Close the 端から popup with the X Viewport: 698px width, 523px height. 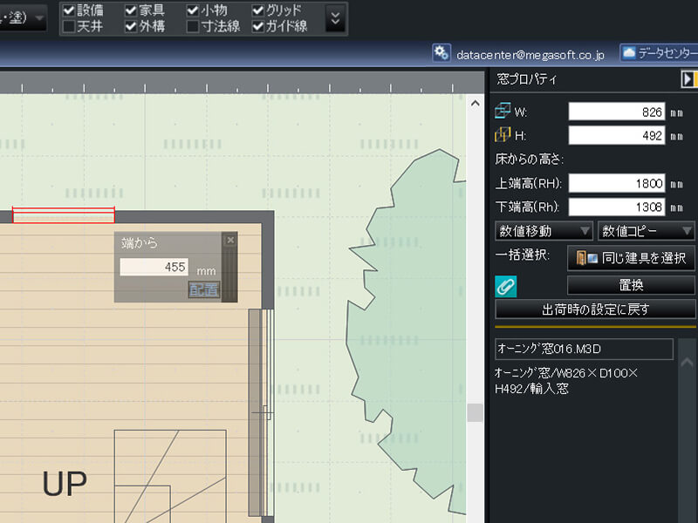pos(230,240)
